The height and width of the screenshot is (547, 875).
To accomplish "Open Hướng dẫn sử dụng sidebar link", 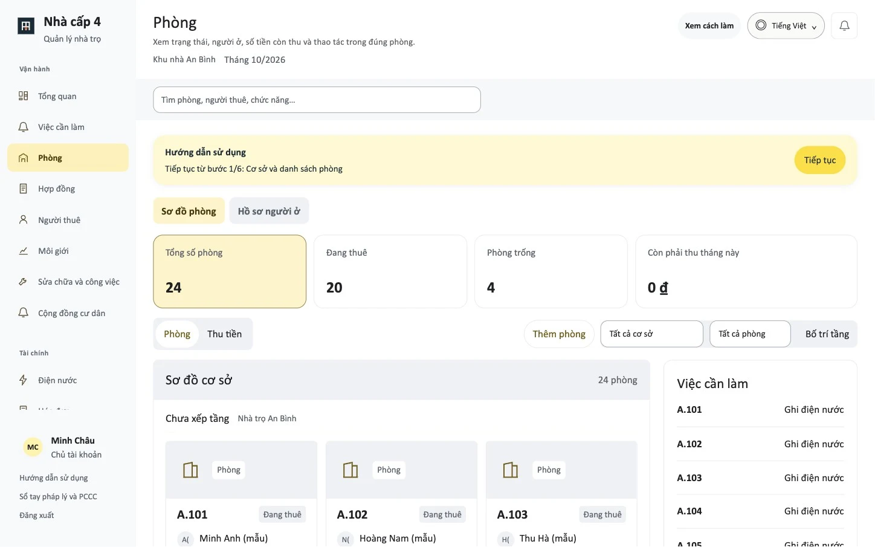I will [x=53, y=477].
